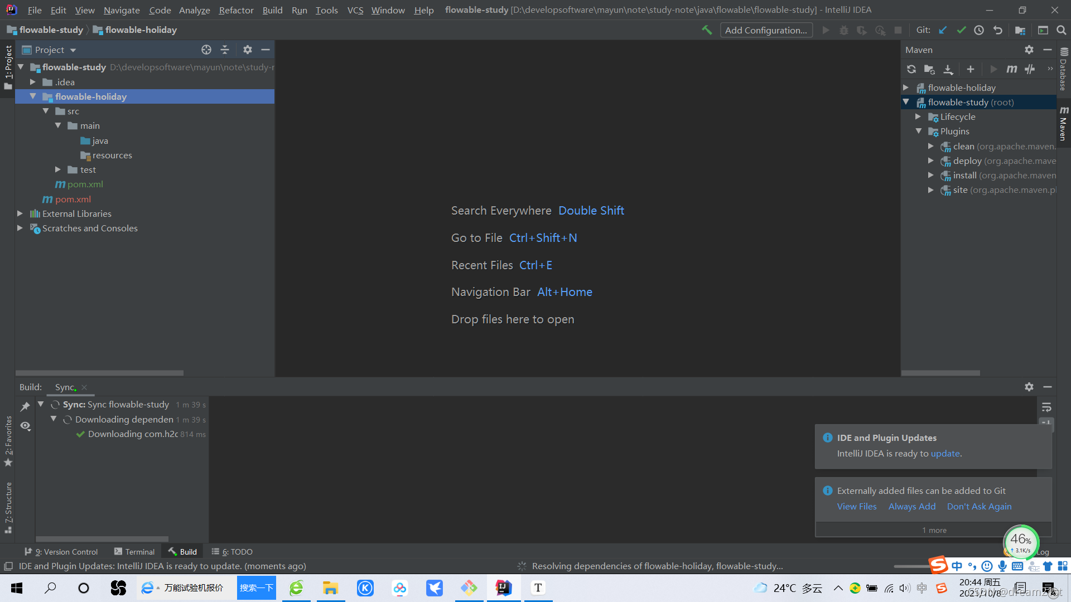Toggle the Z: Structure side panel

click(x=8, y=507)
